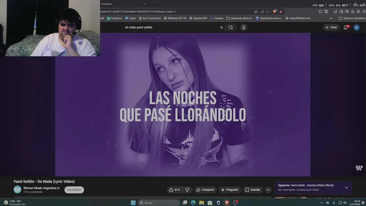
Task: Open the Paletools v25.1.18 bookmark
Action: tap(175, 18)
